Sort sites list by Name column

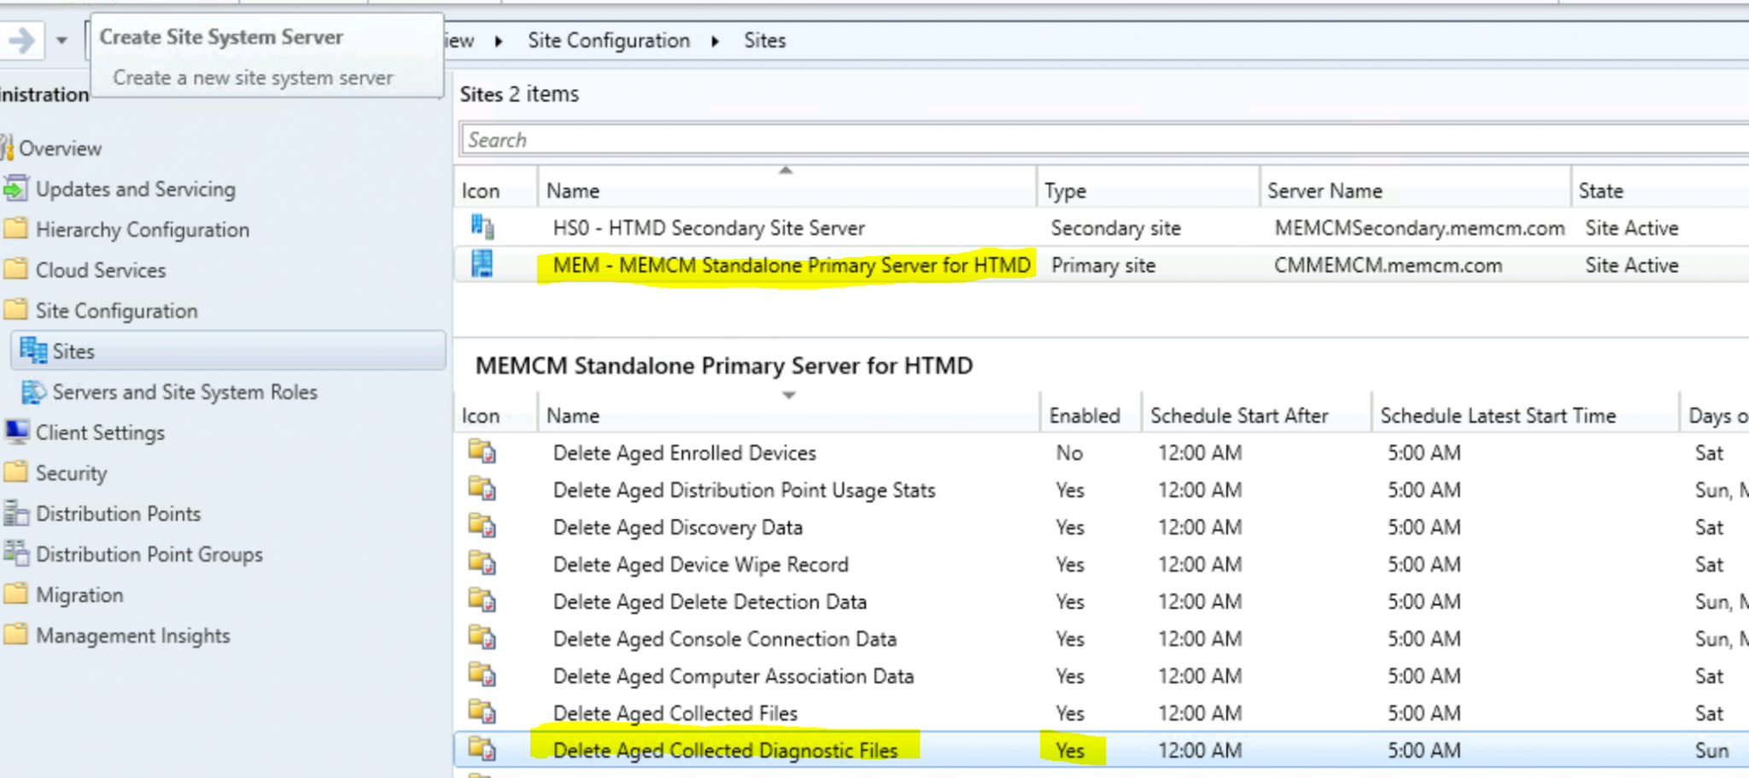pos(787,190)
